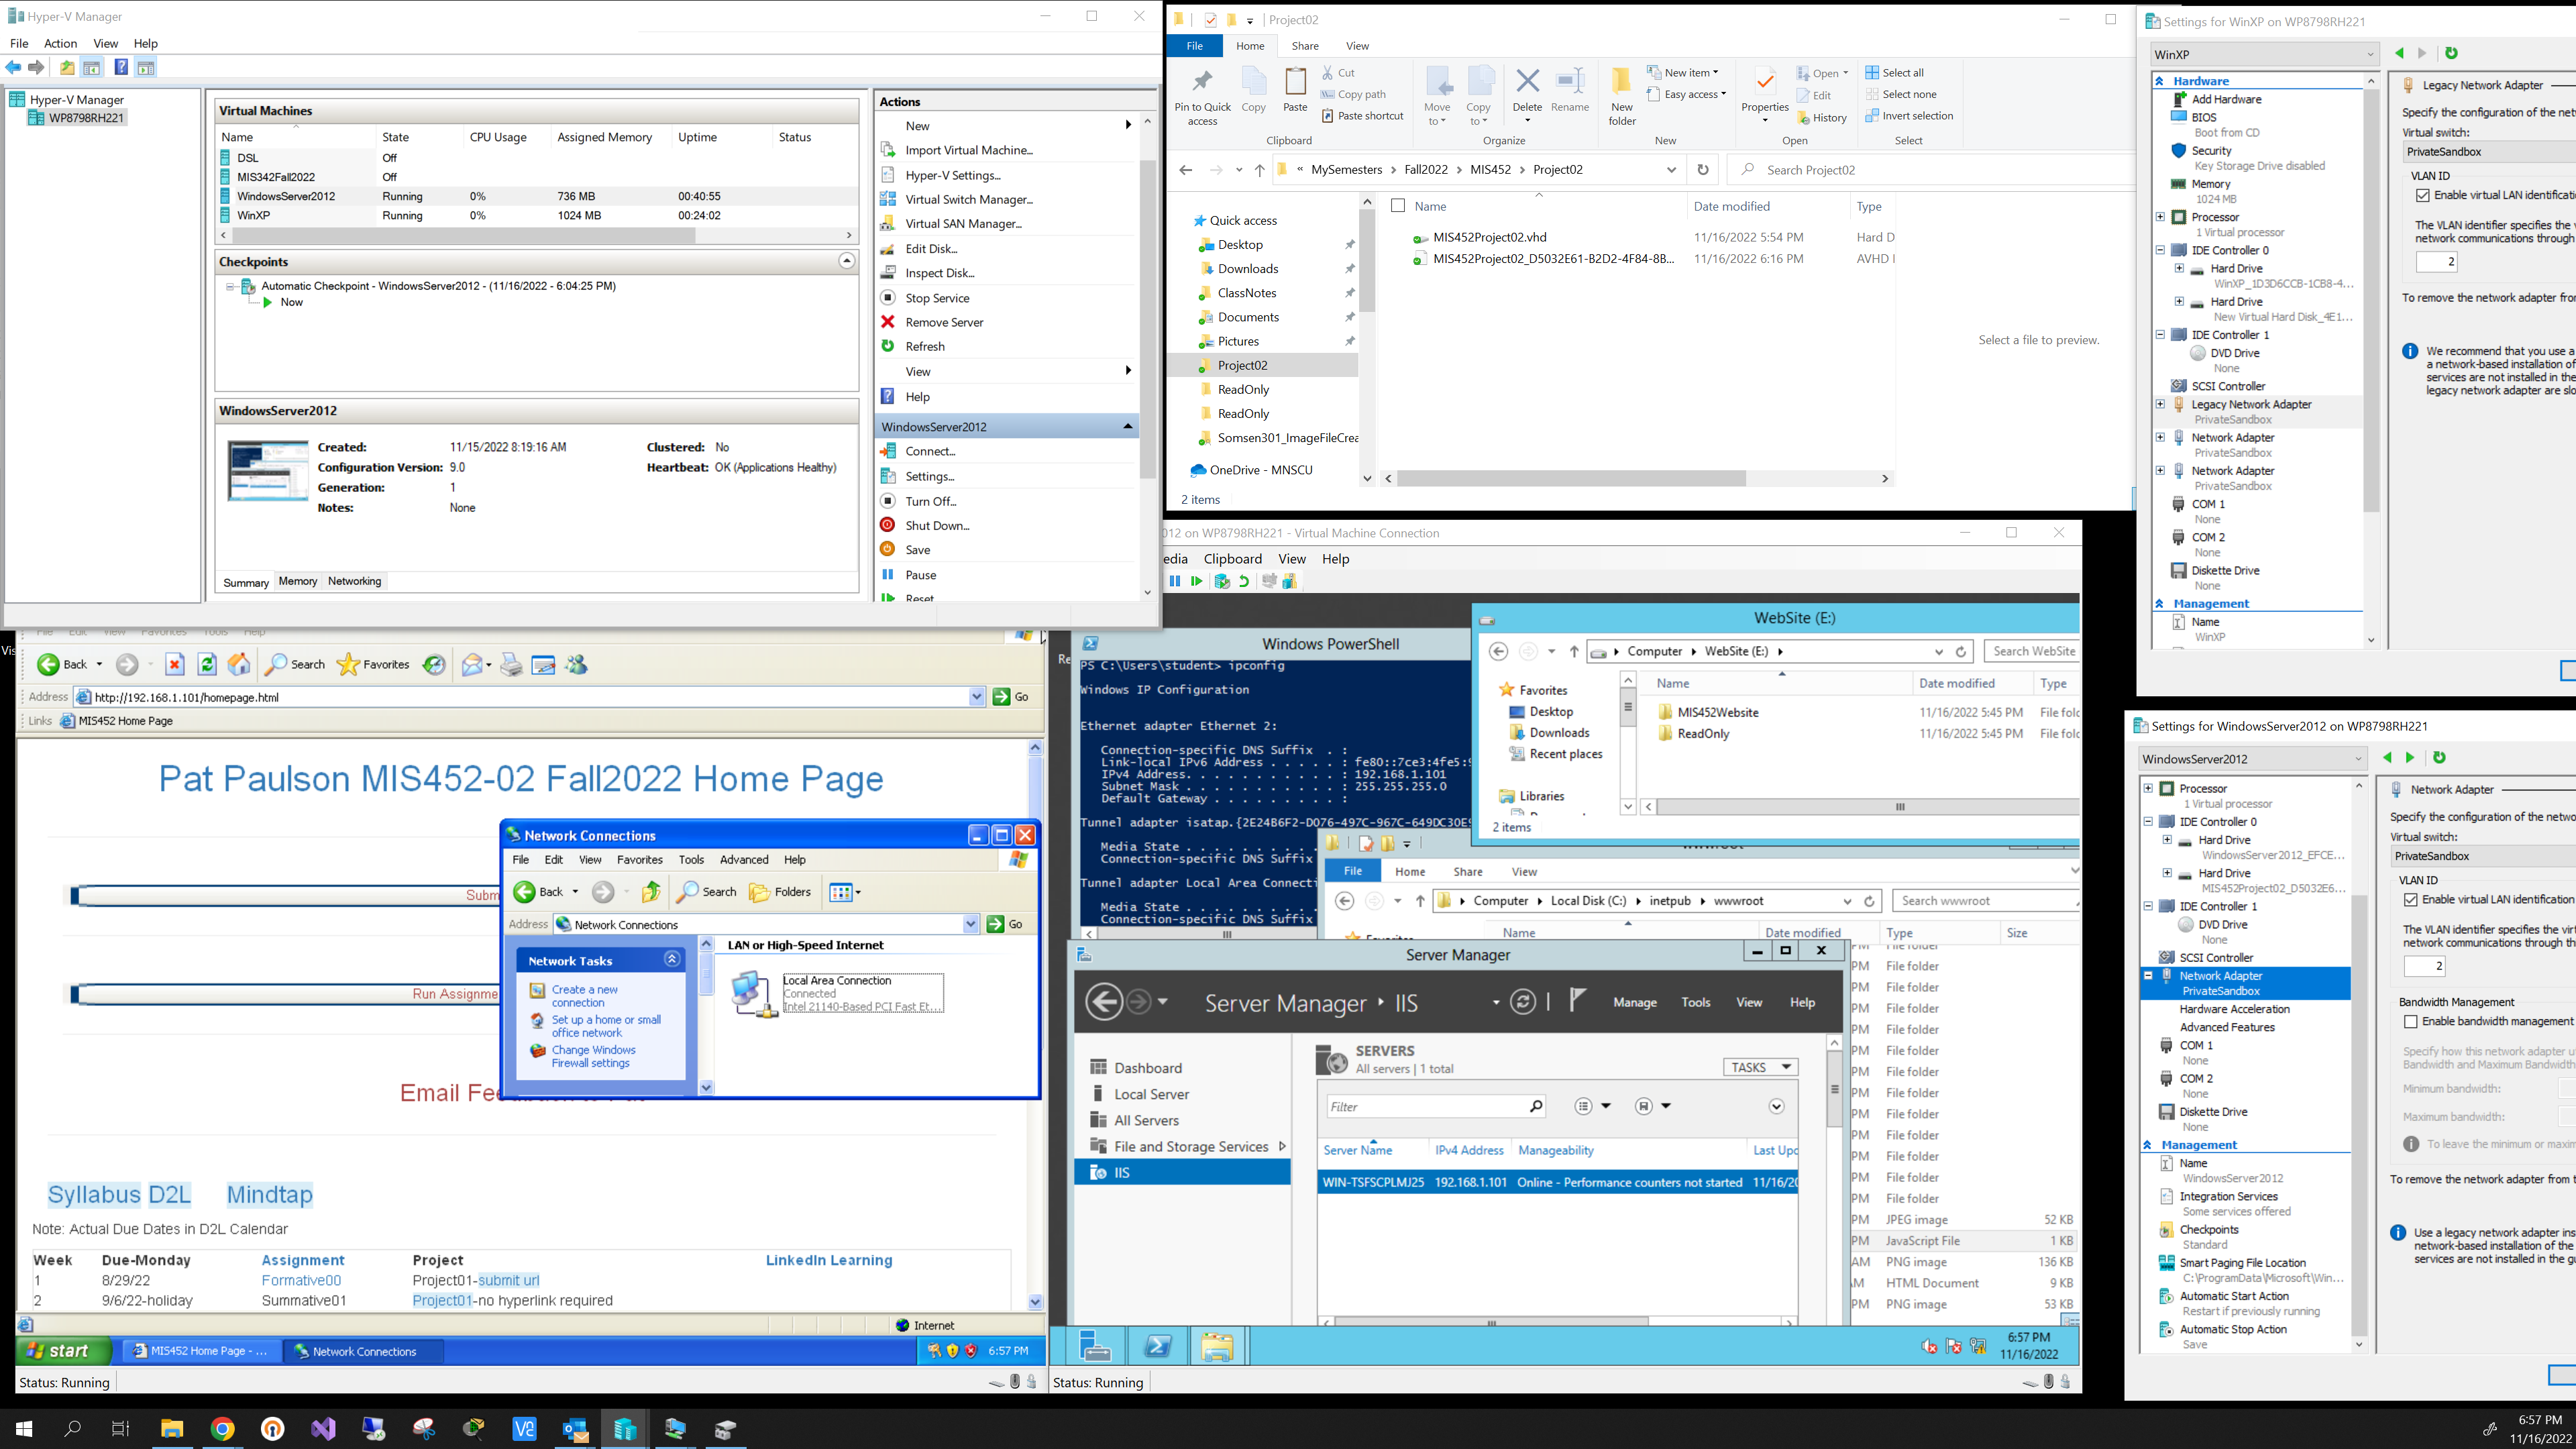Click horizontal scrollbar in Project02 file list
2576x1449 pixels.
1571,479
